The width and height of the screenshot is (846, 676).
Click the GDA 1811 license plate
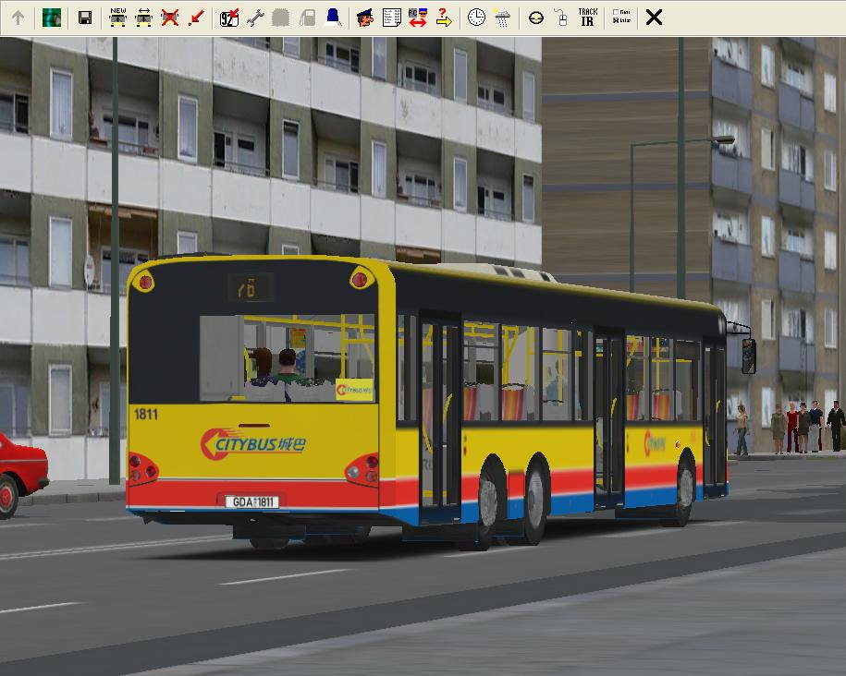(252, 501)
